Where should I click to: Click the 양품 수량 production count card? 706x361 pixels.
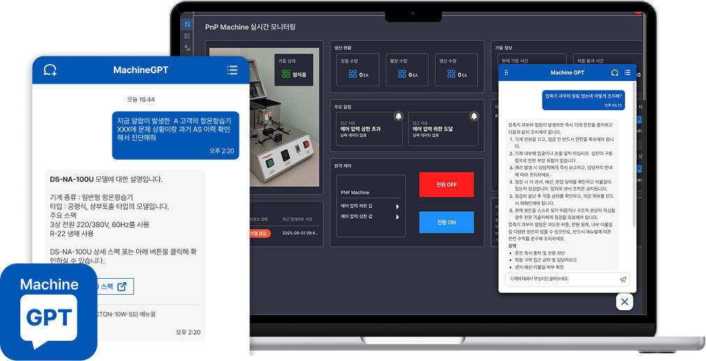358,70
